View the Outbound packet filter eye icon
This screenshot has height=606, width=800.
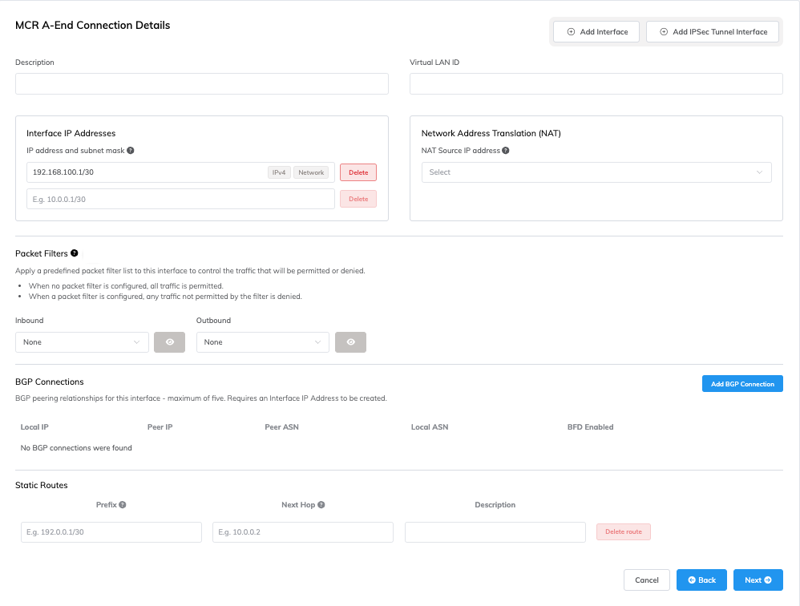tap(350, 342)
